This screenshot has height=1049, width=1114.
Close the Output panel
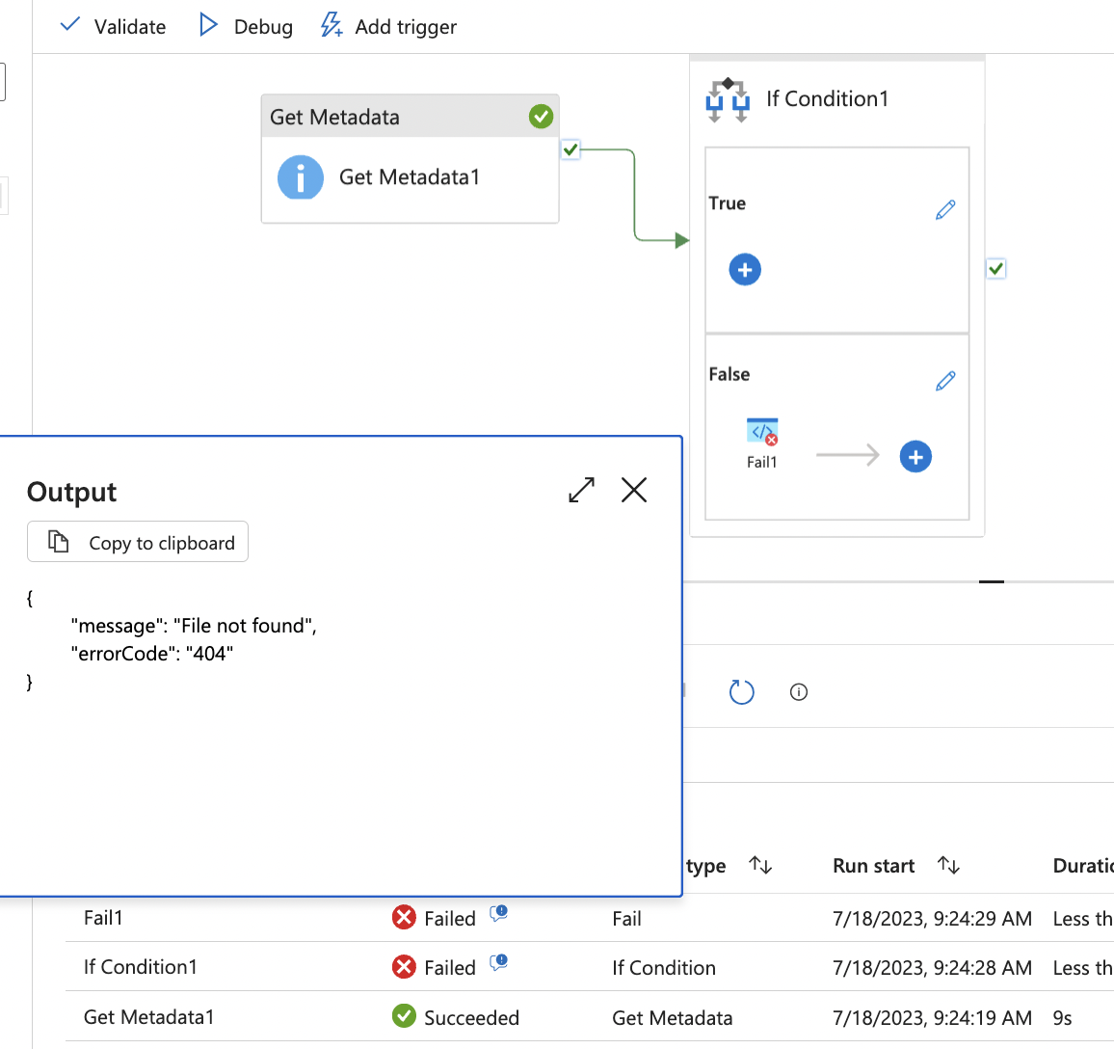634,490
